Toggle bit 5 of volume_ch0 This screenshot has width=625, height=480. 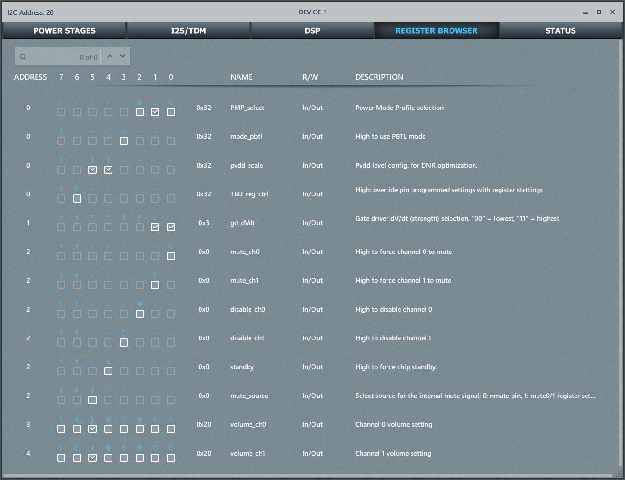tap(93, 429)
